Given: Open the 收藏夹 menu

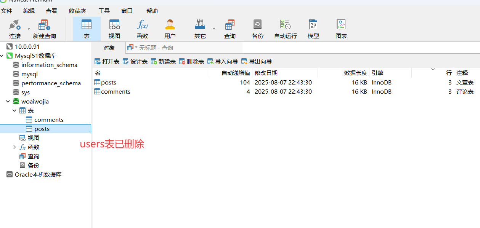Looking at the screenshot, I should 77,11.
